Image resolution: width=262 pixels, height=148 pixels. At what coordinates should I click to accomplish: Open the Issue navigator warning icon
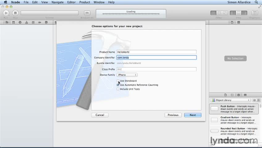[x=27, y=22]
